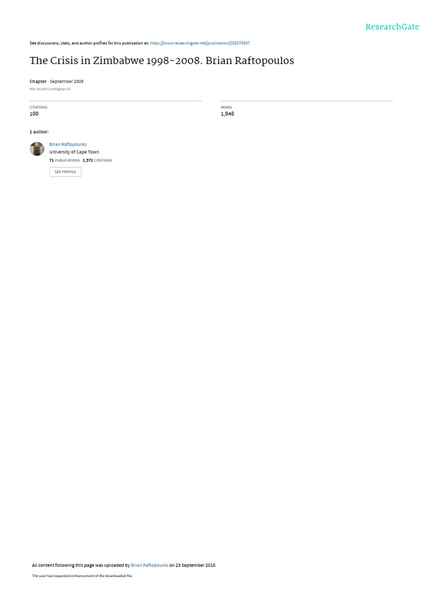Select the title 'The Crisis in Zimbabwe 1998-2008'
Screen dimensions: 442x589
(116, 61)
